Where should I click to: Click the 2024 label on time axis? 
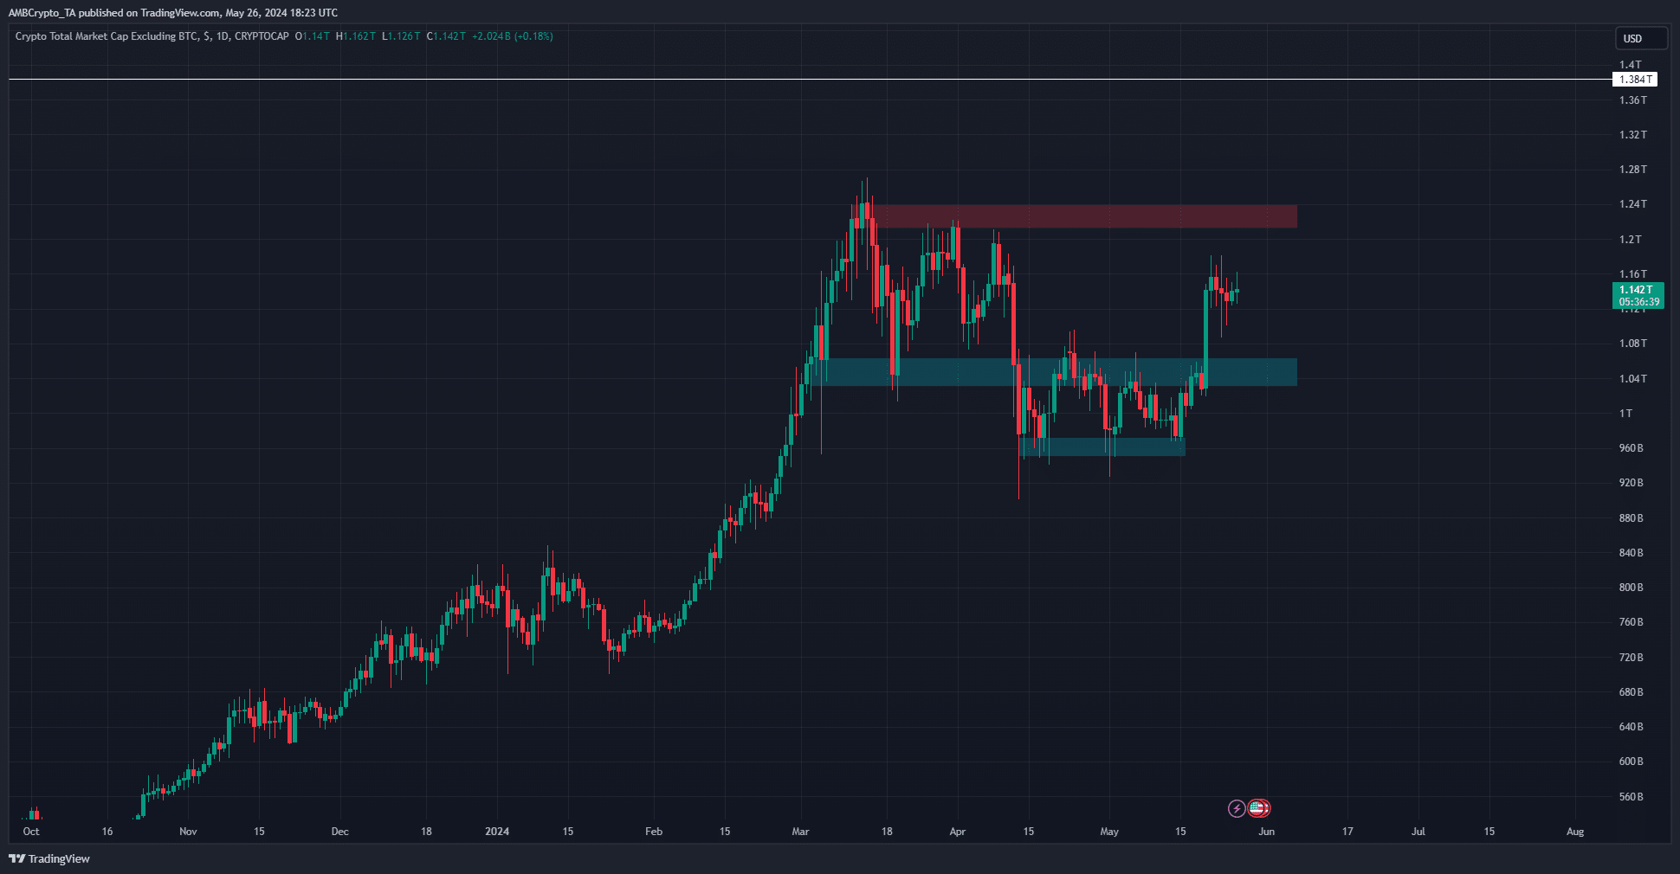[497, 832]
